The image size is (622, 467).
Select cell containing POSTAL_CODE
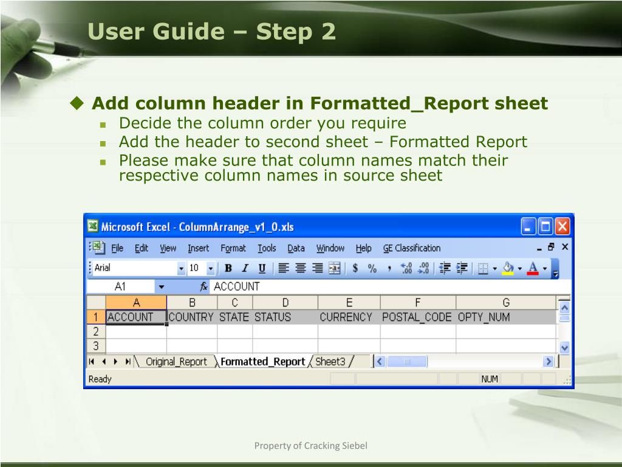(418, 317)
